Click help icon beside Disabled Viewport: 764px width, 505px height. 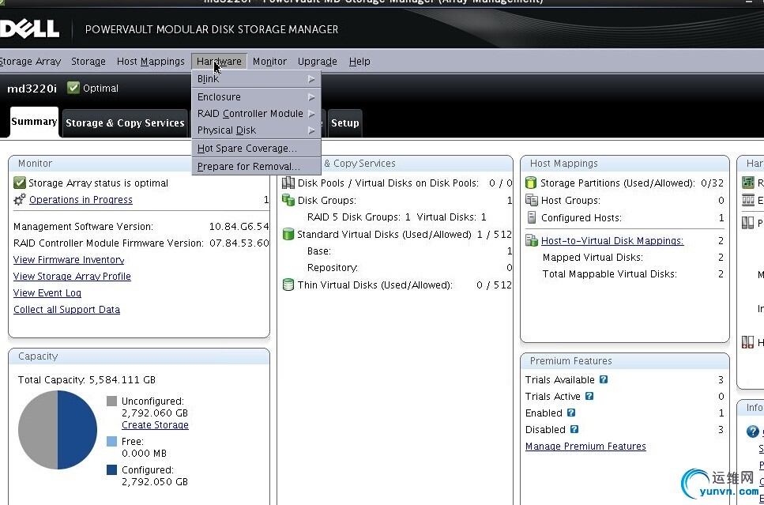(x=574, y=429)
